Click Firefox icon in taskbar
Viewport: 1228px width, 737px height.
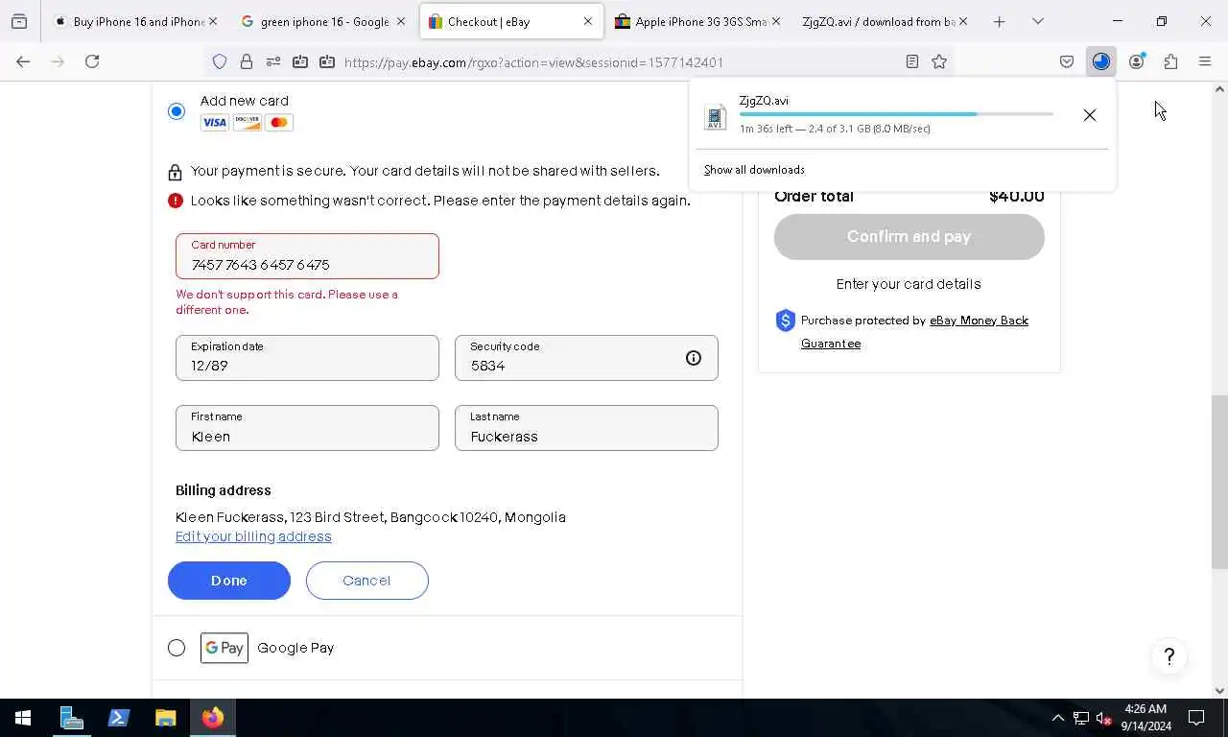click(x=213, y=718)
